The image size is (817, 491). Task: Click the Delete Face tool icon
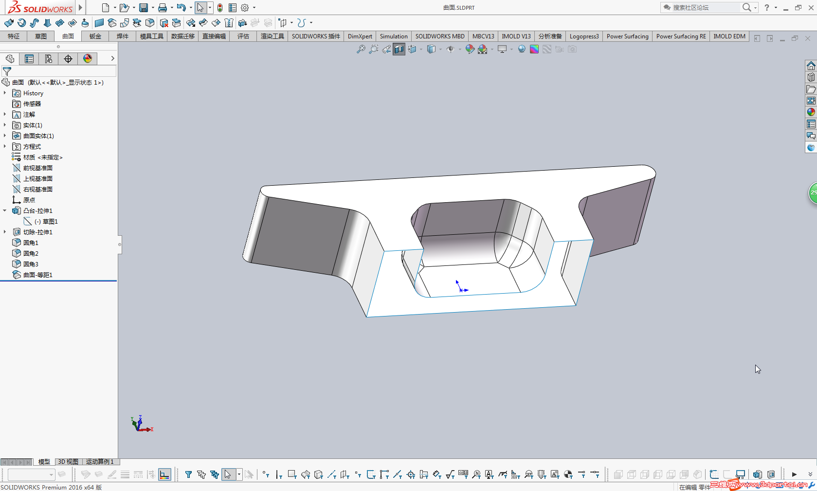tap(164, 23)
